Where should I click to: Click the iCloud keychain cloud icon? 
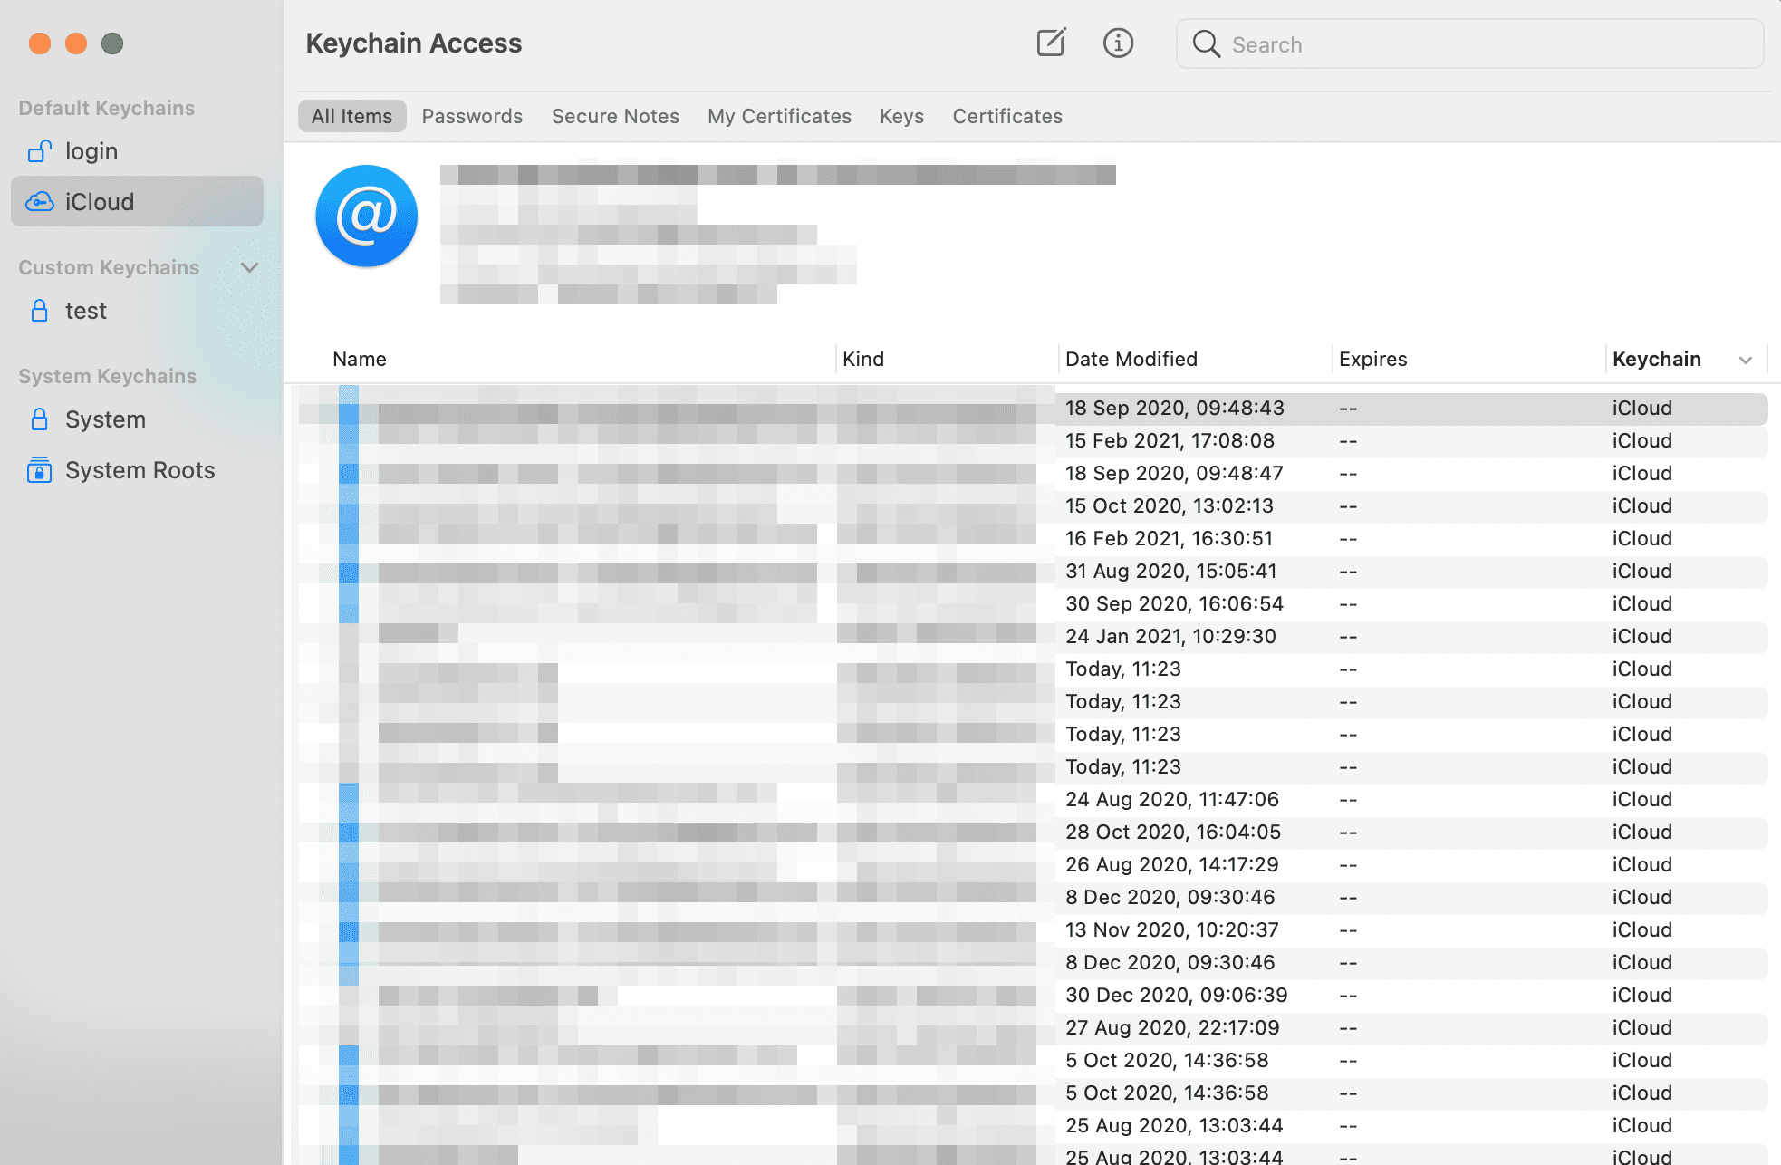point(39,201)
